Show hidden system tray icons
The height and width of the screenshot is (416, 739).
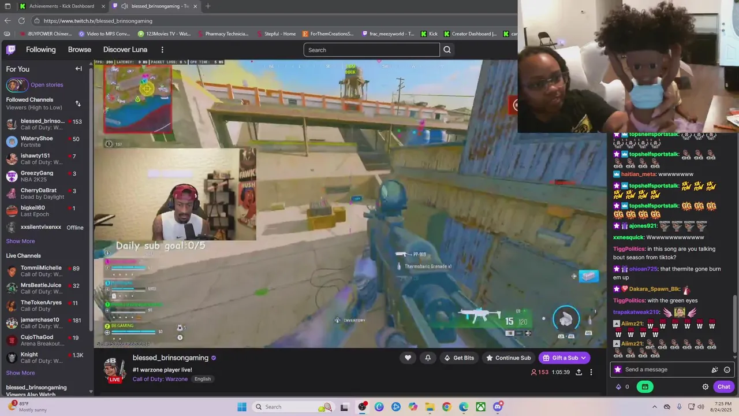654,407
